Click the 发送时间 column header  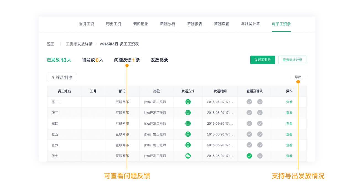click(220, 91)
